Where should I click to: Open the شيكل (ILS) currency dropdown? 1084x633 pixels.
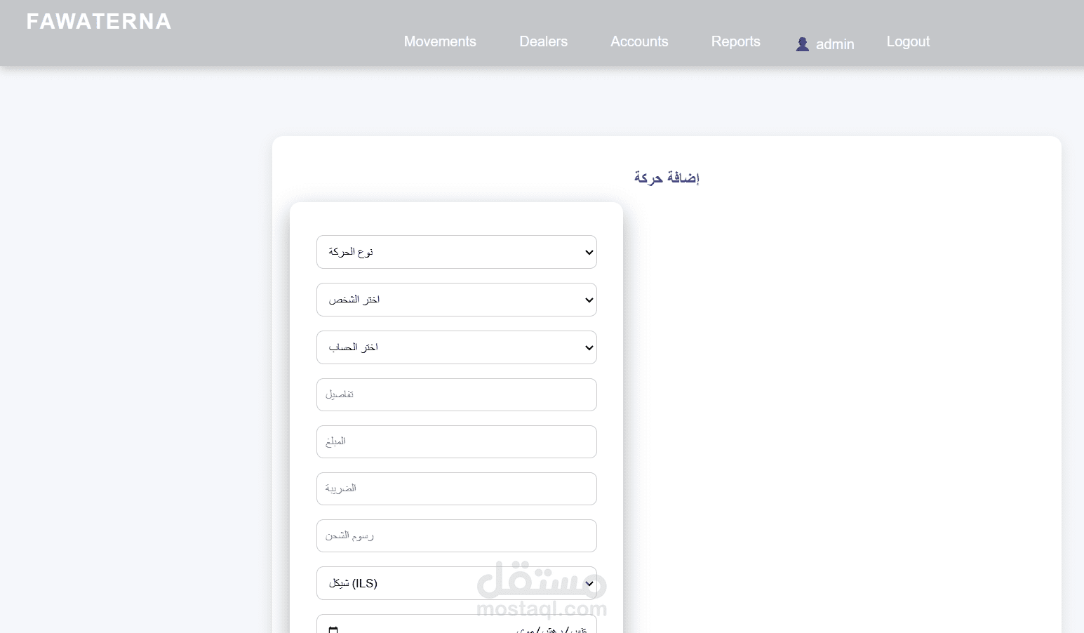pyautogui.click(x=457, y=583)
